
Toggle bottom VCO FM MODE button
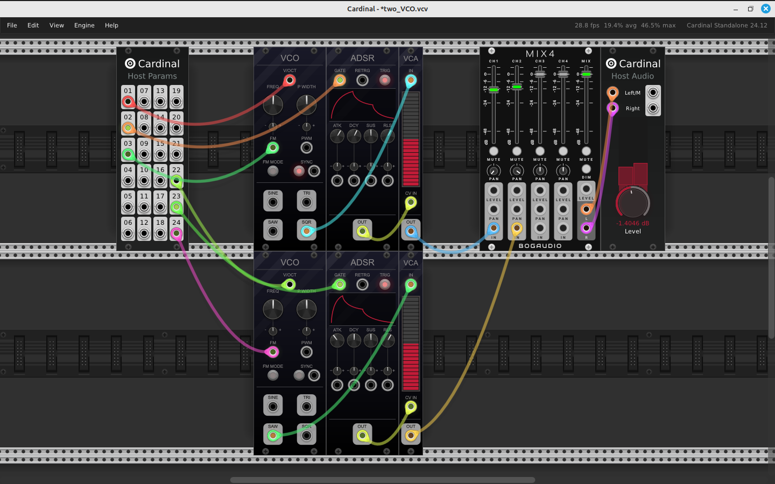[x=273, y=375]
